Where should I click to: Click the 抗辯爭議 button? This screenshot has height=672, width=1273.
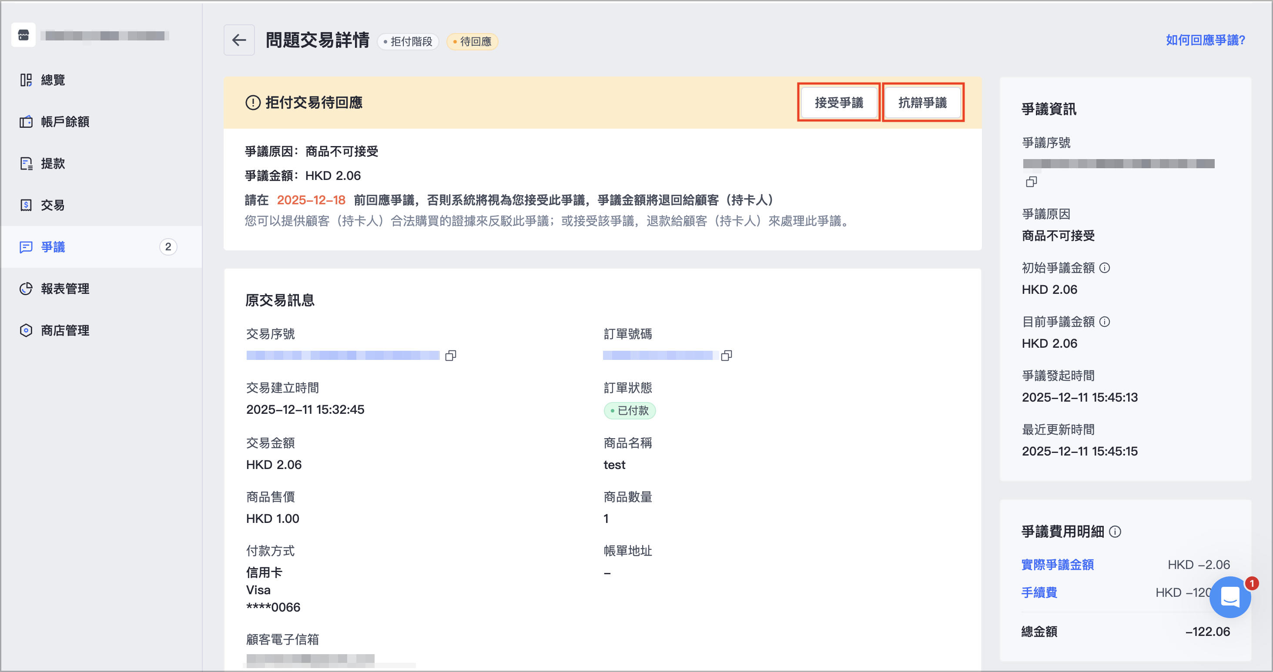[x=923, y=102]
